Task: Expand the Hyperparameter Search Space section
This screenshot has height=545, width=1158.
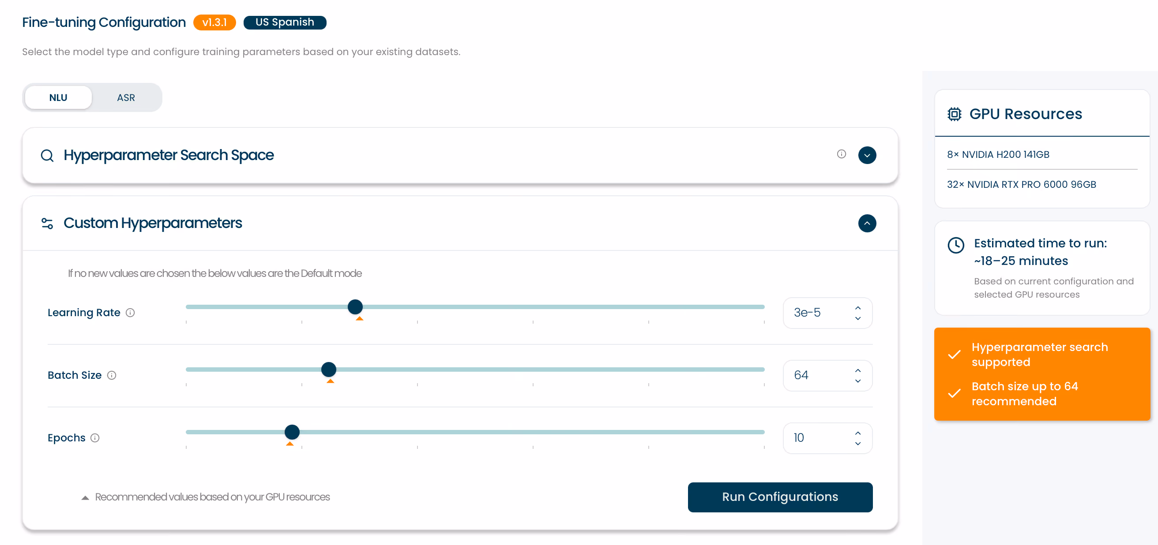Action: pos(867,155)
